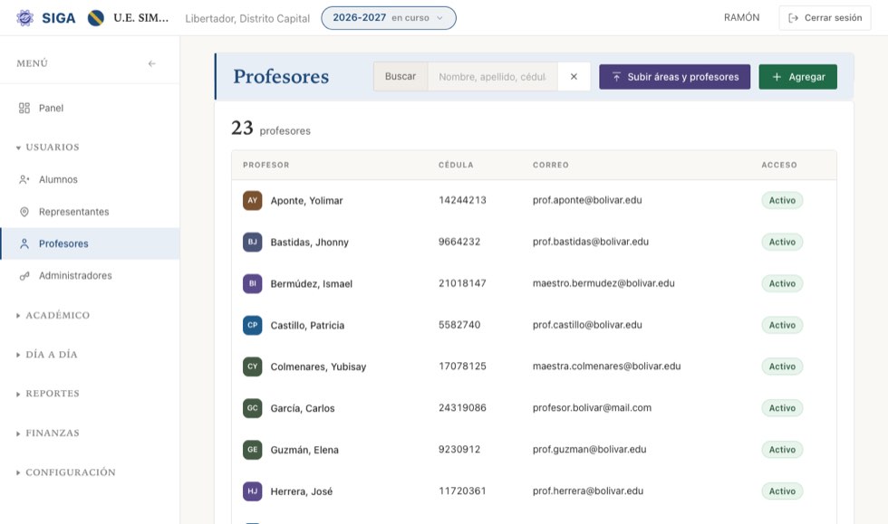Click the AY avatar for Aponte, Yolimar
888x524 pixels.
(253, 200)
